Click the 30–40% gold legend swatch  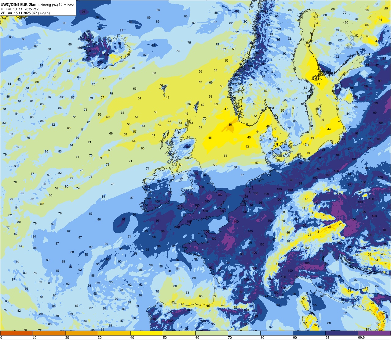pos(114,333)
